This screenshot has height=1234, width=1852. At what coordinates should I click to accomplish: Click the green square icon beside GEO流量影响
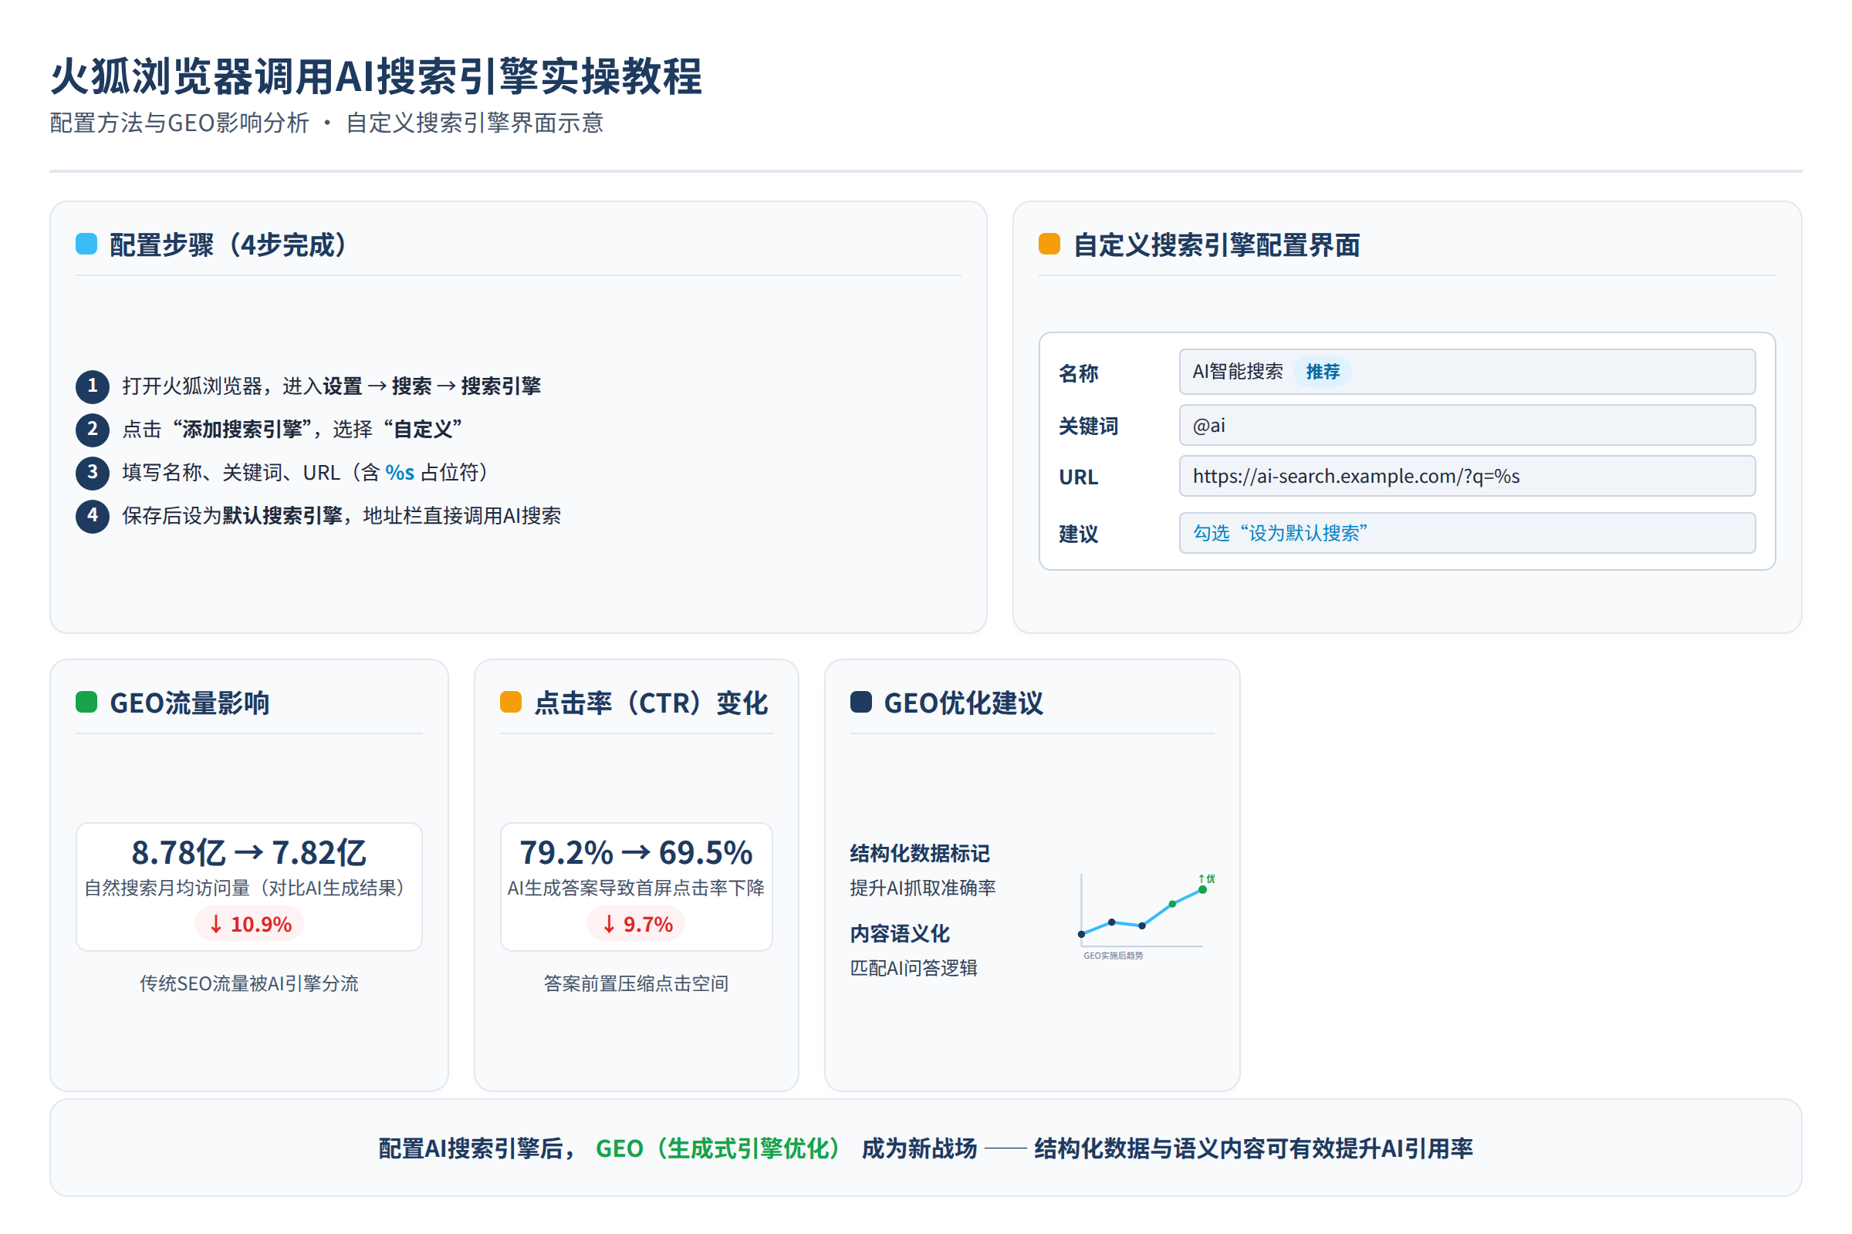click(x=86, y=702)
